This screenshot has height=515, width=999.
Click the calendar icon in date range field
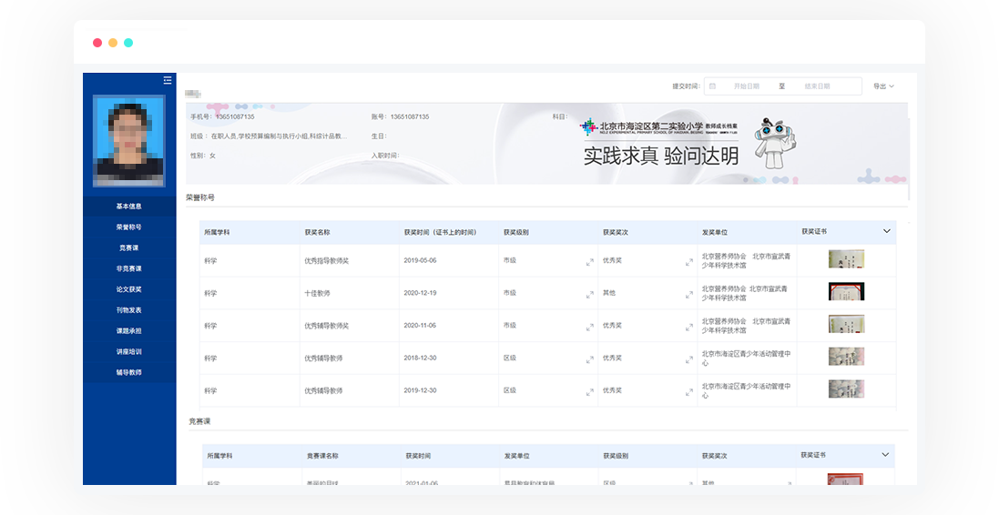pos(712,86)
